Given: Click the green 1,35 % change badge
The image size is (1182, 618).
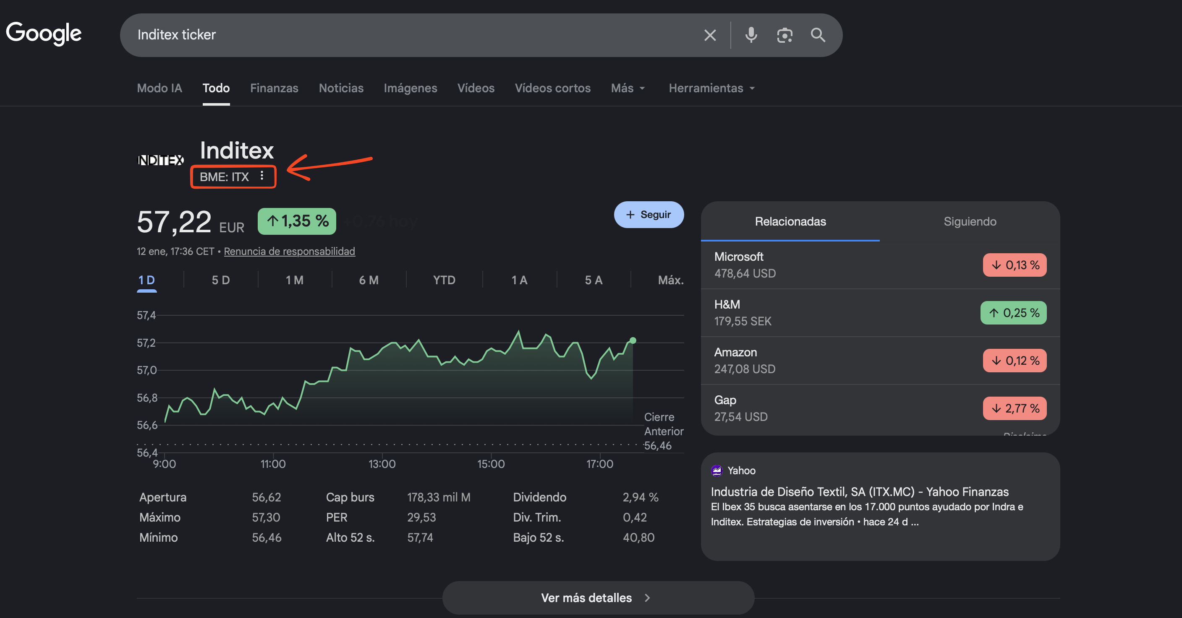Looking at the screenshot, I should [297, 221].
